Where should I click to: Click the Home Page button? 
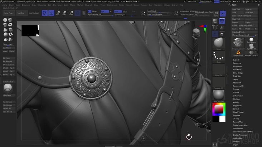point(8,13)
